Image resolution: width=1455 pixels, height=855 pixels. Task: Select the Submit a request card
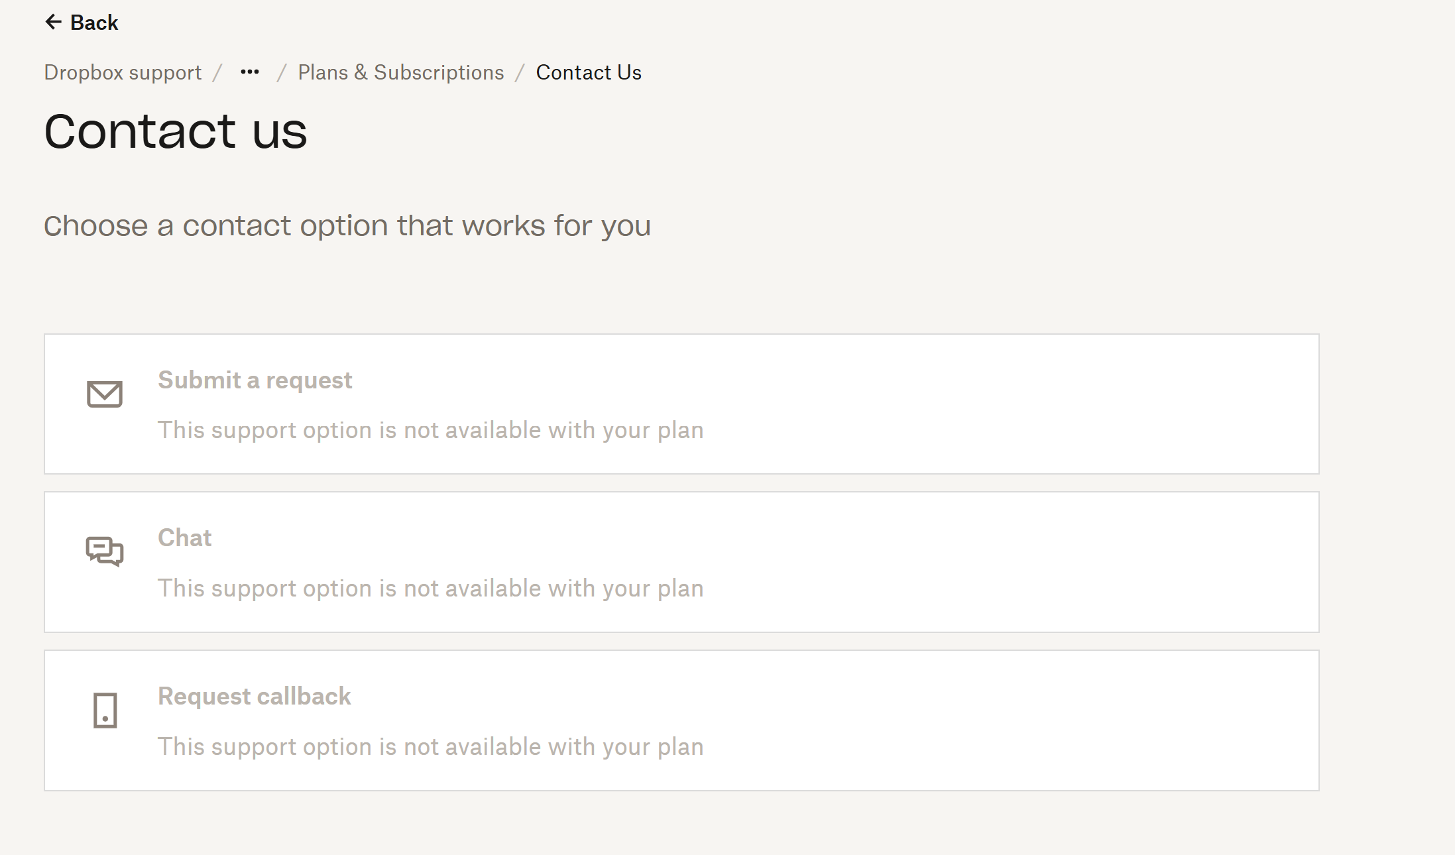pos(928,404)
